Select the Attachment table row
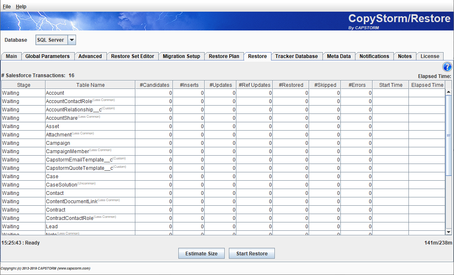 click(x=223, y=135)
